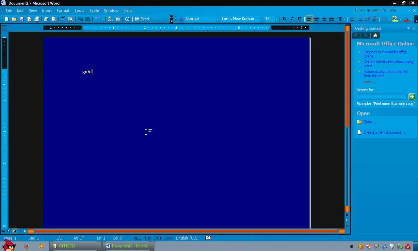Open the Research toolbar icon
418x251 pixels.
point(71,19)
